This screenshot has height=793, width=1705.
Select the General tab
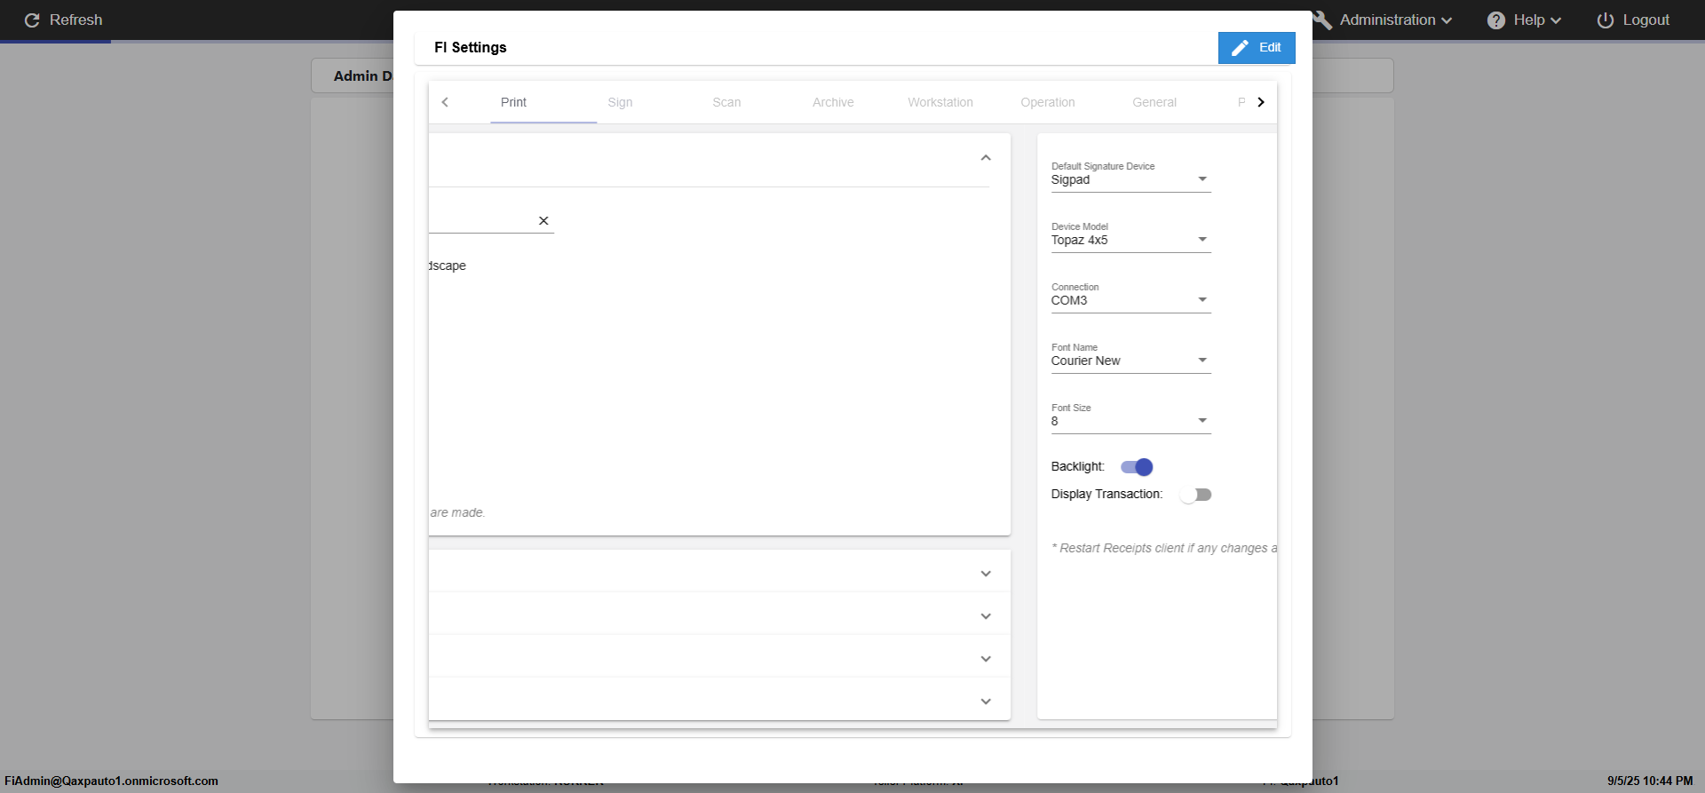1154,102
